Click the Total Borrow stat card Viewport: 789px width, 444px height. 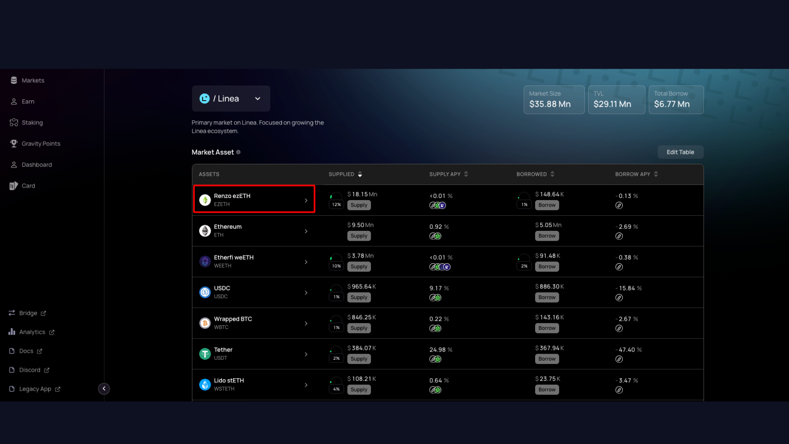676,100
